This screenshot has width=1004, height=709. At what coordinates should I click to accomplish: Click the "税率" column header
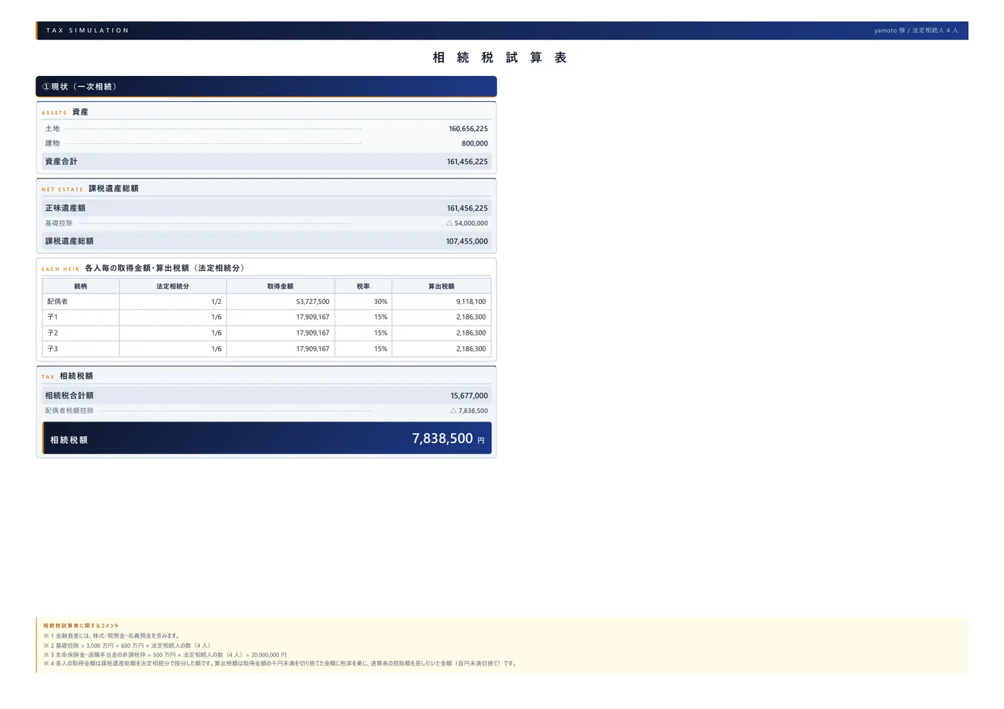coord(363,286)
